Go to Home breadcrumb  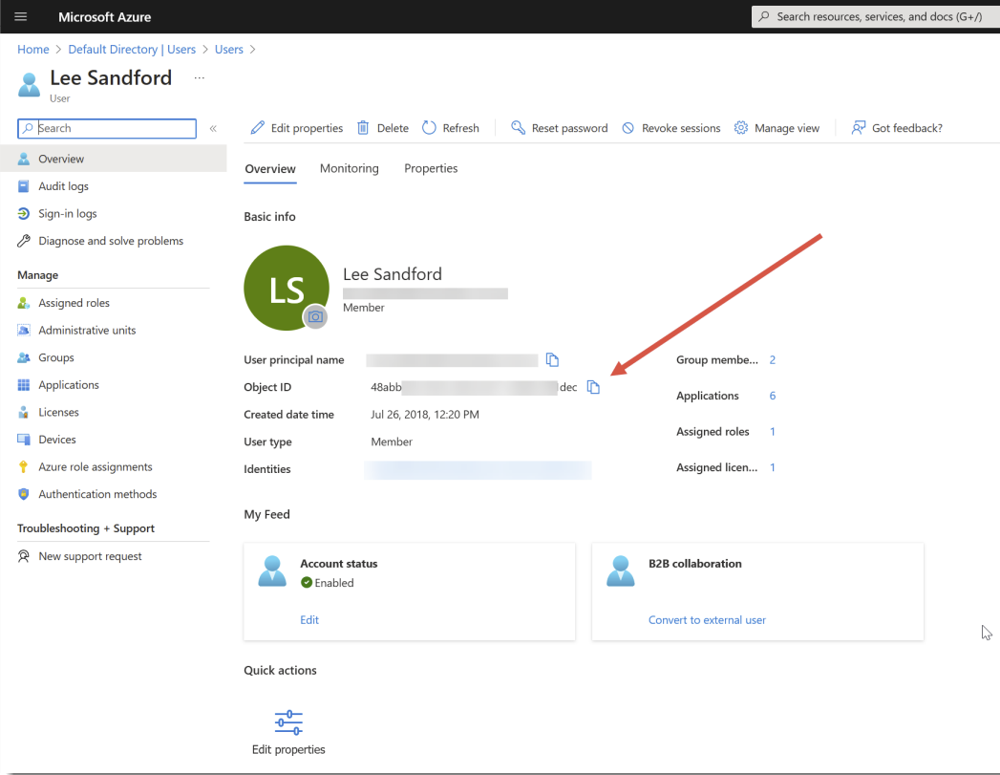coord(33,49)
